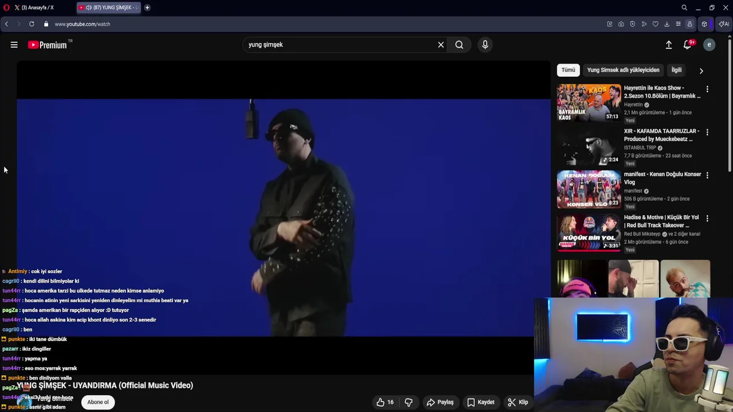Take a snapshot with the camera icon
The height and width of the screenshot is (412, 733).
click(621, 24)
